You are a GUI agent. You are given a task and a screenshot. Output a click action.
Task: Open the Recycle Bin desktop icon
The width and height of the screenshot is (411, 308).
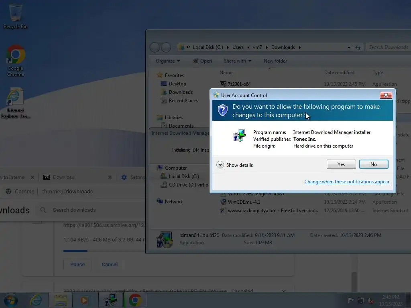point(15,16)
